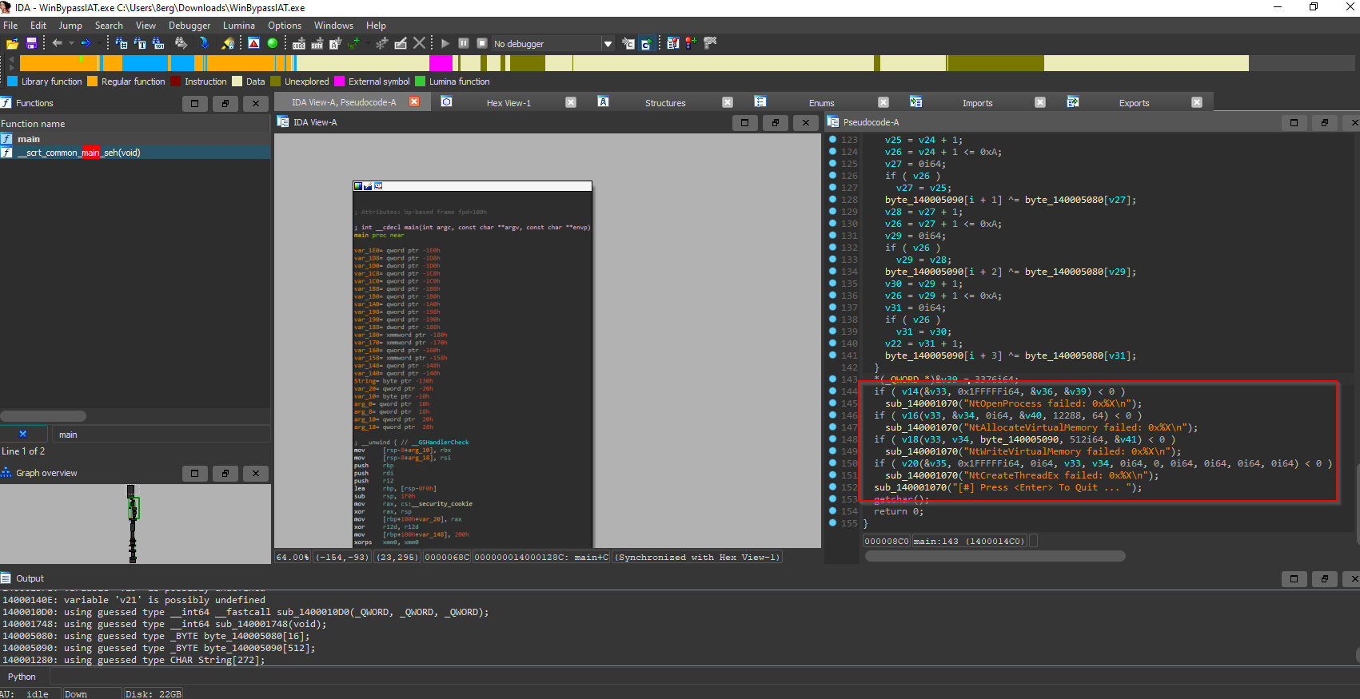
Task: Toggle breakpoint dot on pseudocode line 146
Action: pyautogui.click(x=832, y=415)
